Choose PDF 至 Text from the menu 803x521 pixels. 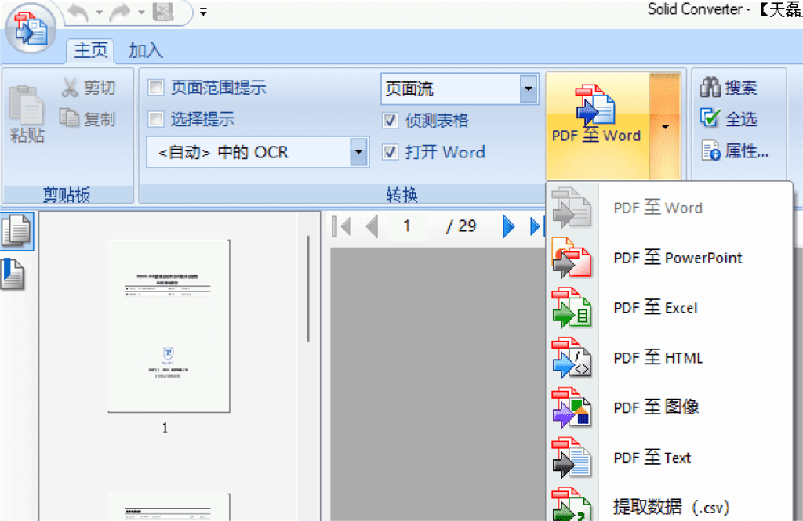(670, 458)
